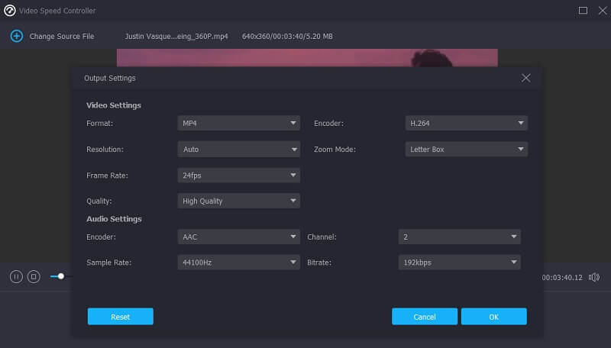Expand the audio Encoder AAC dropdown

coord(238,237)
